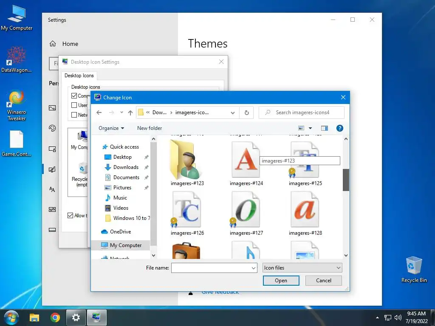Open the Organize menu
Image resolution: width=435 pixels, height=326 pixels.
(111, 128)
